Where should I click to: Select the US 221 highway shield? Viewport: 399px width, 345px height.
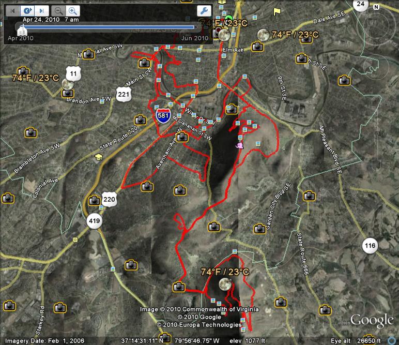[123, 94]
